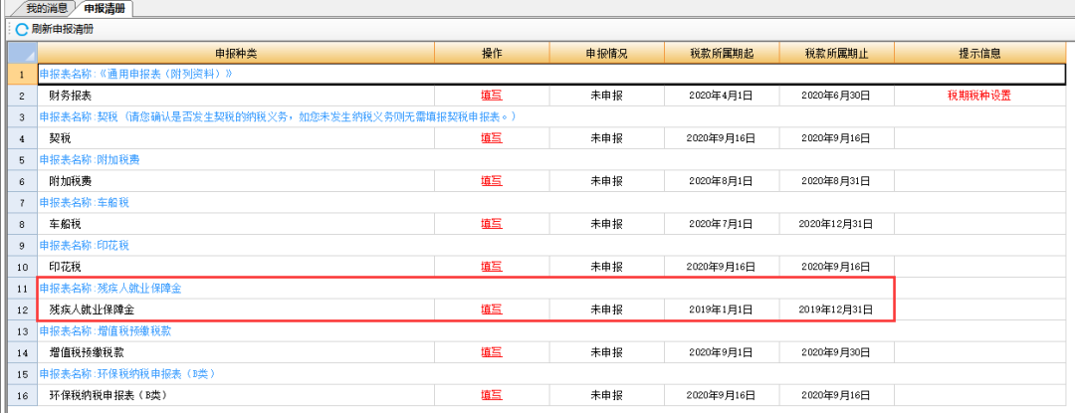The image size is (1075, 413).
Task: Click the black 增值税预缴税款 cell in row 14
Action: coord(236,352)
